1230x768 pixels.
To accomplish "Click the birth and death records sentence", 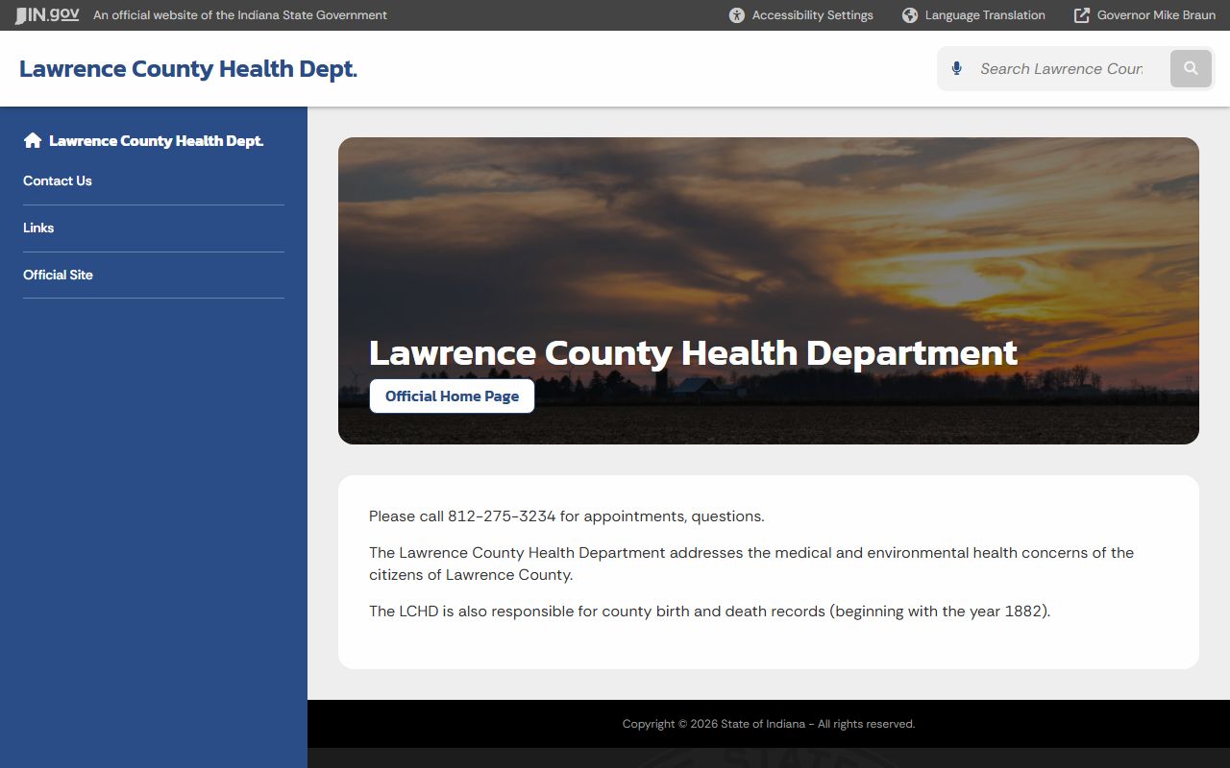I will [x=709, y=612].
